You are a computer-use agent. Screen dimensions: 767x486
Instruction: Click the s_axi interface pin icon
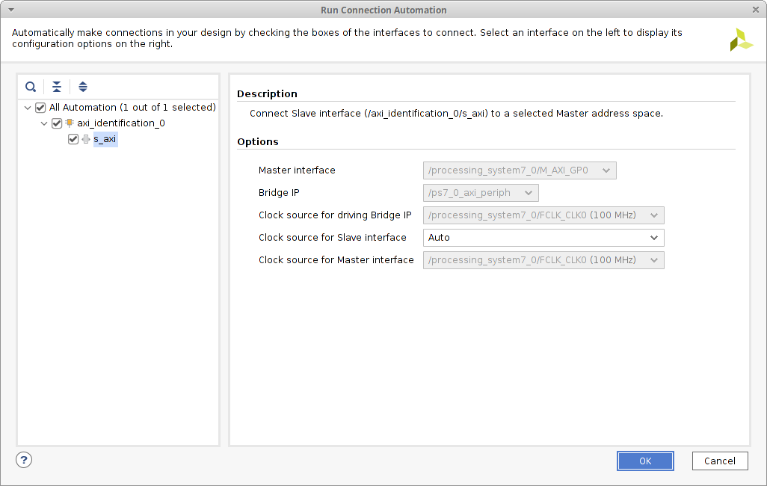point(86,139)
